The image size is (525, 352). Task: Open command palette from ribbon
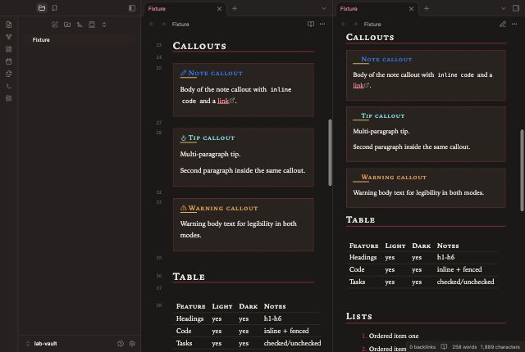9,86
